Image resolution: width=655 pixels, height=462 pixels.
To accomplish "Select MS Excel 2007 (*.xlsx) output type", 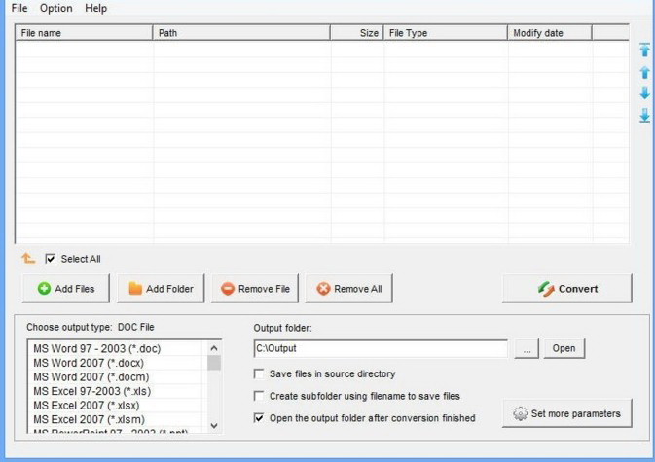I will (x=117, y=406).
